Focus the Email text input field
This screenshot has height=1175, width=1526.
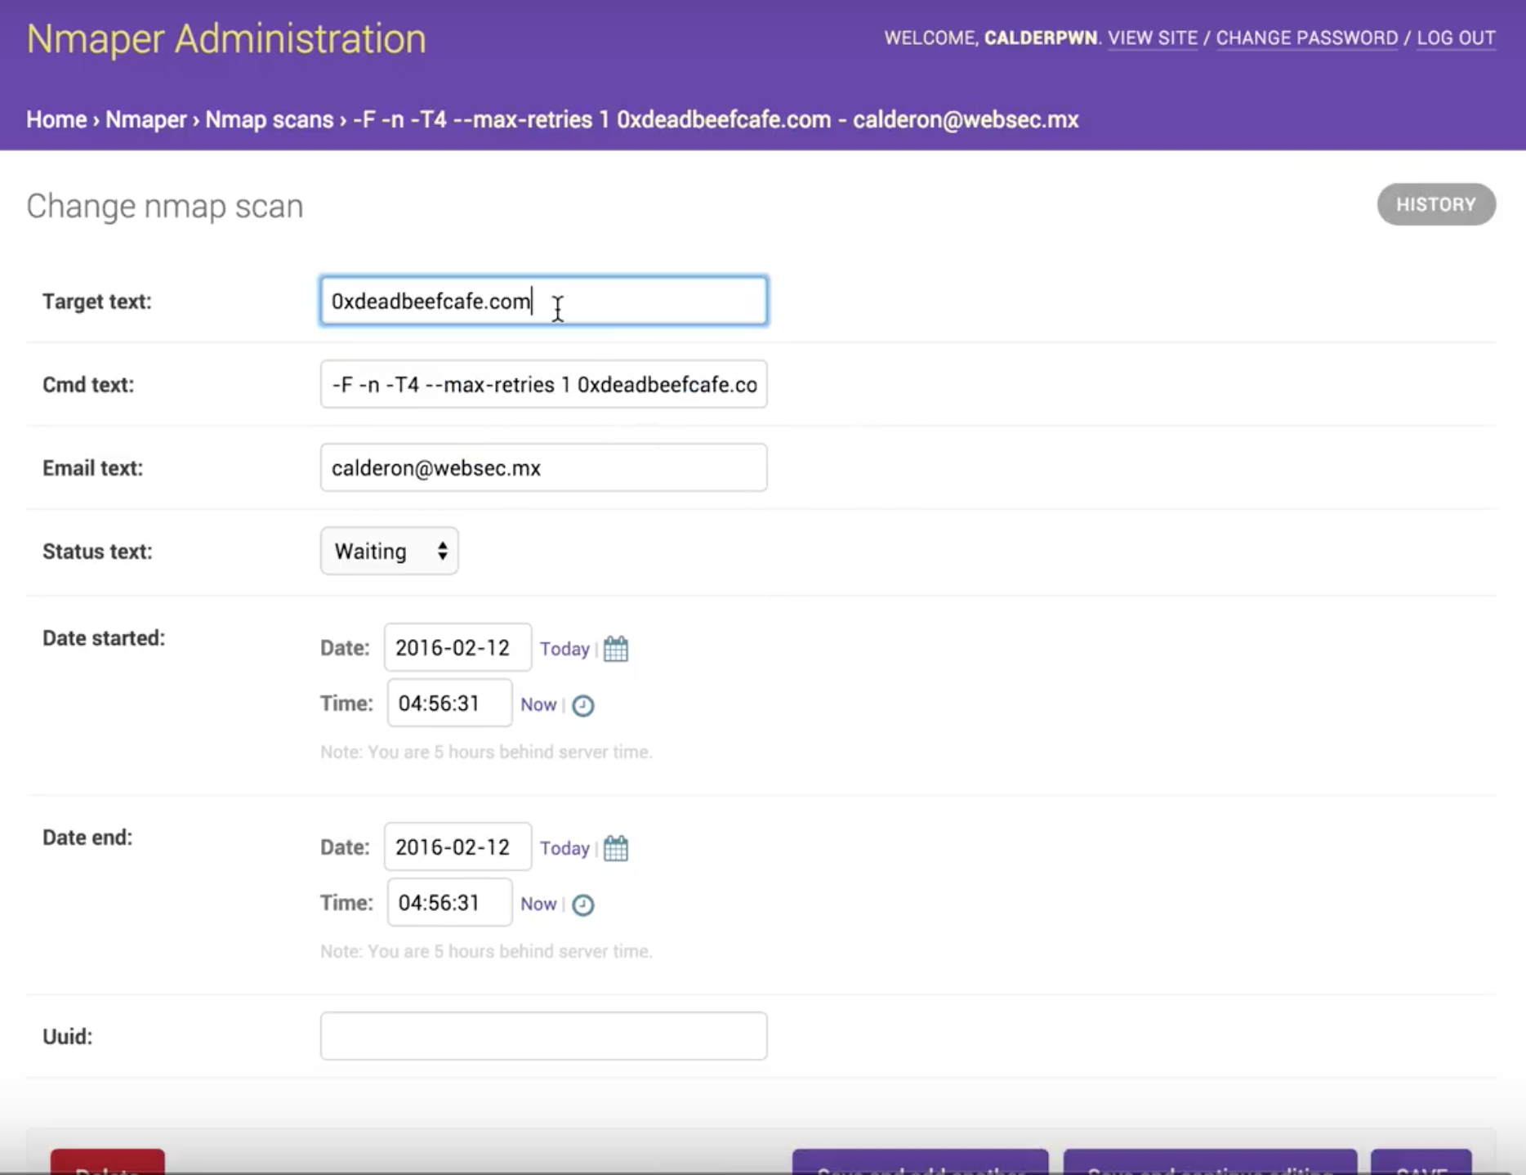tap(543, 467)
